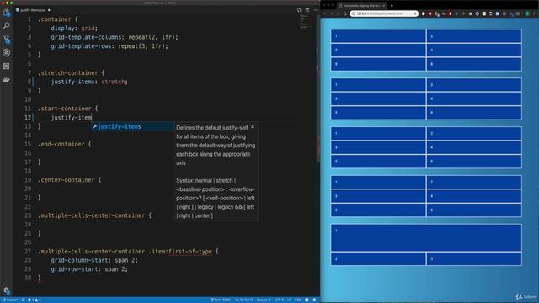539x303 pixels.
Task: Open the Docker view in activity bar
Action: 6,80
